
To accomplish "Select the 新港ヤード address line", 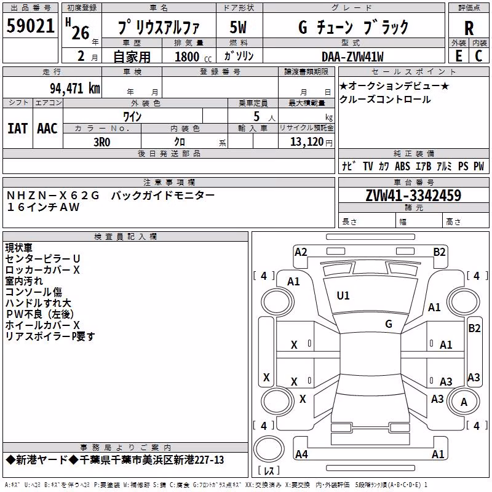I will click(115, 460).
